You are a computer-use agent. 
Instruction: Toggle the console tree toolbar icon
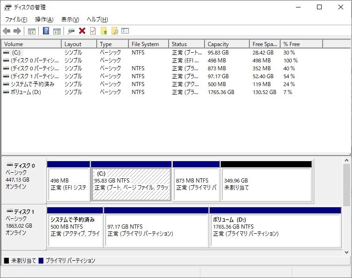[x=32, y=31]
